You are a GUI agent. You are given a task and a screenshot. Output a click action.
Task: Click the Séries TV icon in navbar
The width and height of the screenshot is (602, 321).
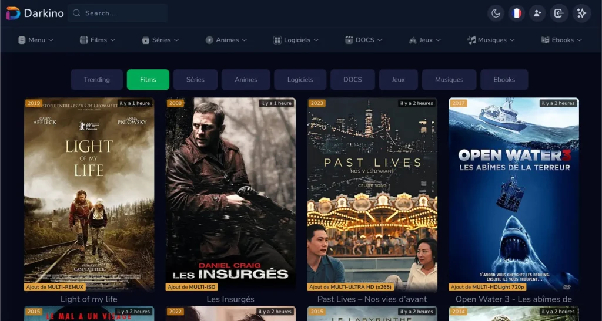(146, 40)
